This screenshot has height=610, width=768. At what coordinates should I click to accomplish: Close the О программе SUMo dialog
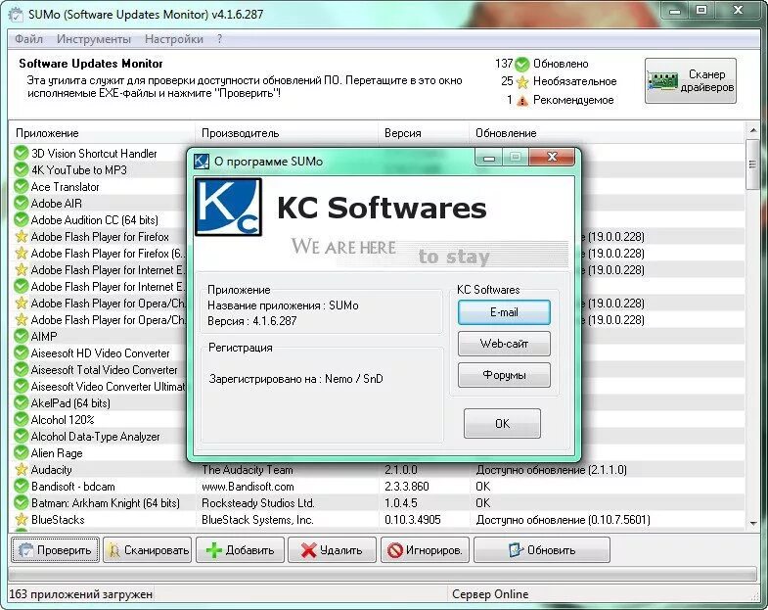coord(552,157)
